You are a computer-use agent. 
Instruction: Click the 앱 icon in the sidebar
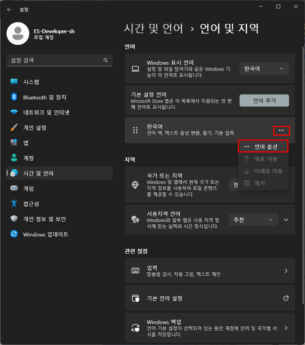click(14, 142)
